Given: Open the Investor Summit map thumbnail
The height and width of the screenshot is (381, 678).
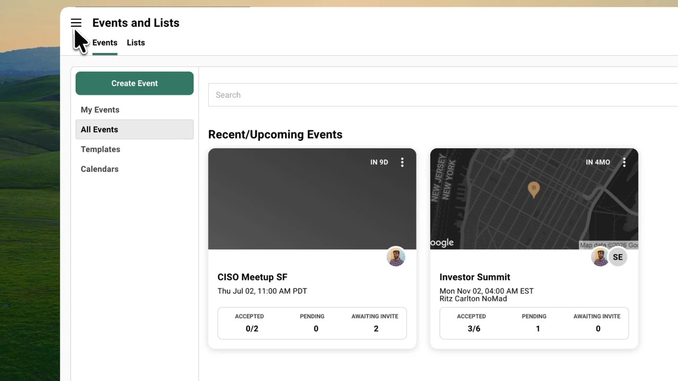Looking at the screenshot, I should click(534, 199).
